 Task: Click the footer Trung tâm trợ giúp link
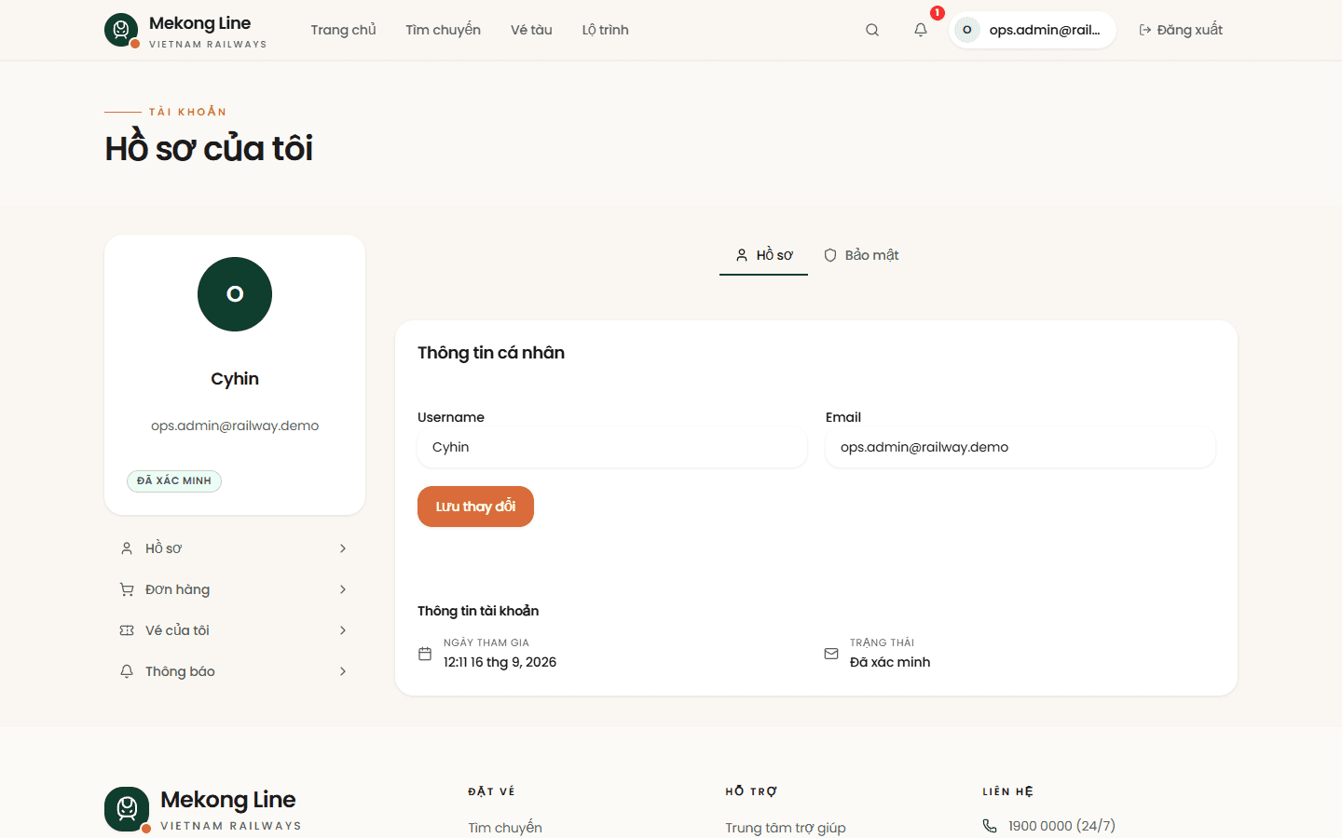click(786, 828)
